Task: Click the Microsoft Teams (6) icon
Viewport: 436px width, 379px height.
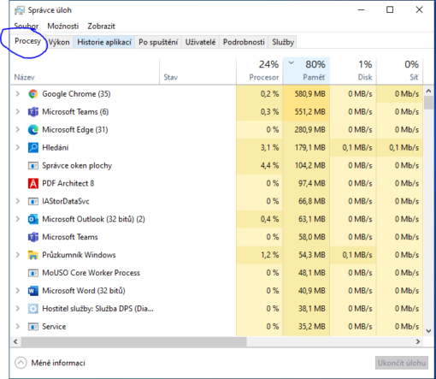Action: (x=33, y=112)
